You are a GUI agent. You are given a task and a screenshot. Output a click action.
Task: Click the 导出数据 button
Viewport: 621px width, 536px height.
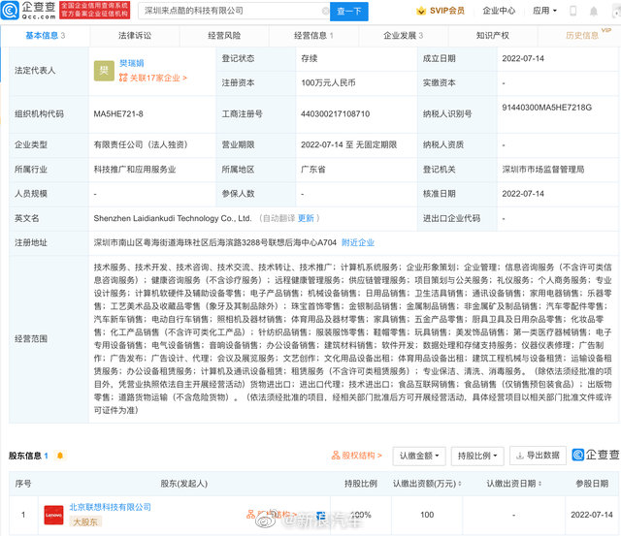(x=538, y=456)
